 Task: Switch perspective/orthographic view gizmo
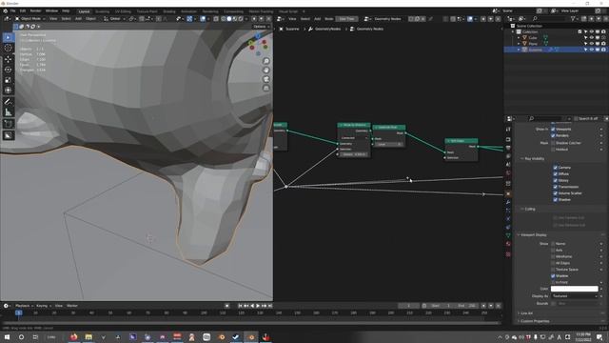(x=266, y=89)
